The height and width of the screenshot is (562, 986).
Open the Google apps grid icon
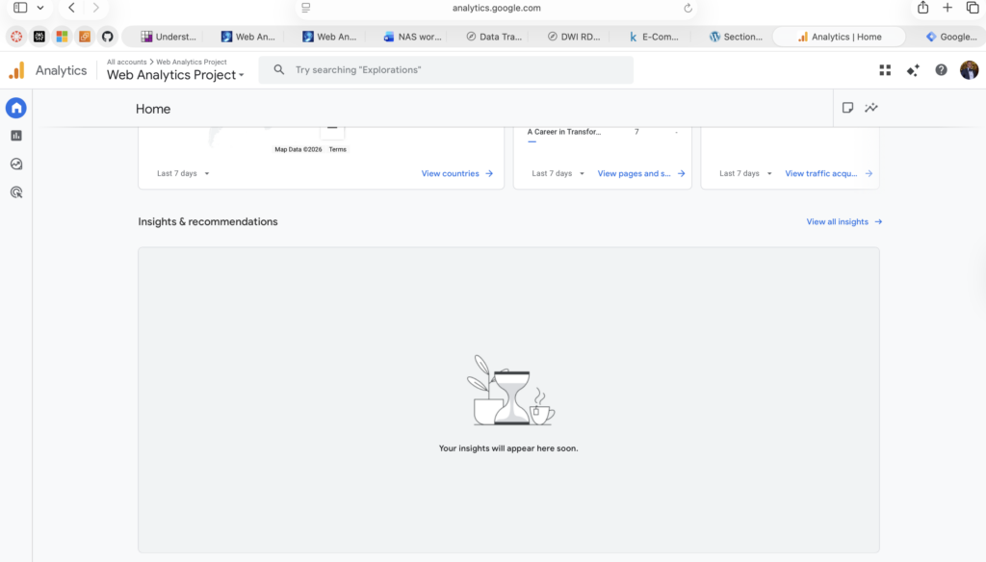(x=885, y=70)
